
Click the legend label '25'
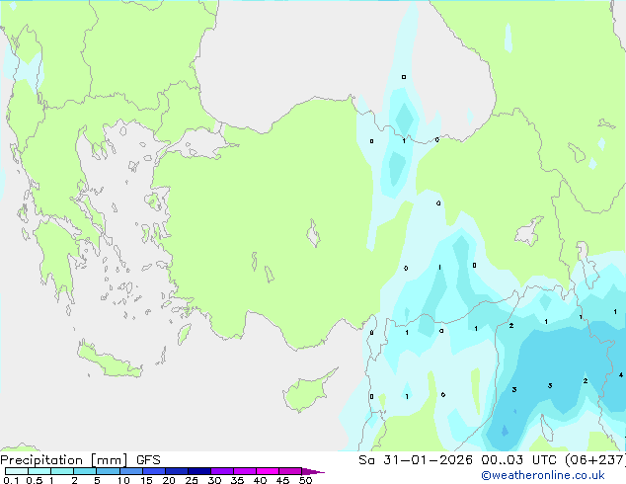tap(192, 480)
